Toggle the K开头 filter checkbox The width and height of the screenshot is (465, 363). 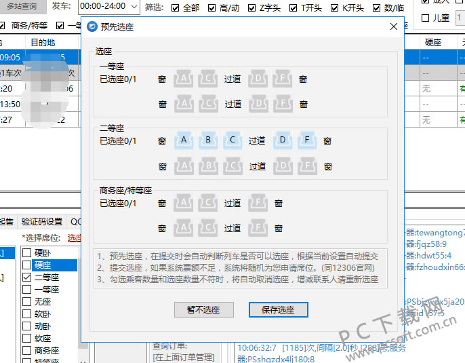tap(335, 8)
